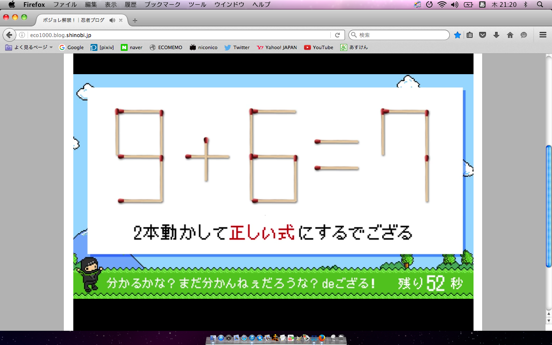This screenshot has height=345, width=552.
Task: Show site information for eco1000.blog.shinobi.jp
Action: click(x=22, y=35)
